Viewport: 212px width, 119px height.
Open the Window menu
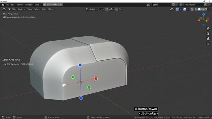29,5
